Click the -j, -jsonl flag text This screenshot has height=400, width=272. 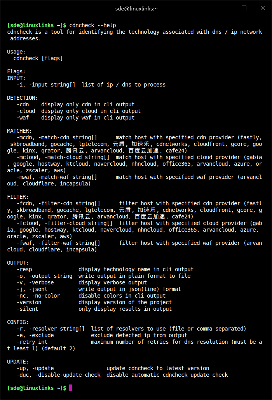click(32, 289)
